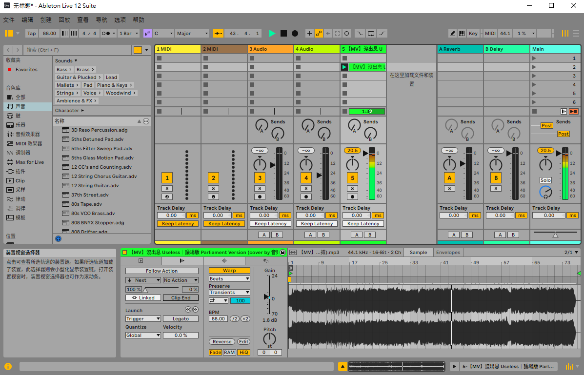Filter sounds by Piano & Keys tag
This screenshot has height=375, width=584.
(x=115, y=85)
